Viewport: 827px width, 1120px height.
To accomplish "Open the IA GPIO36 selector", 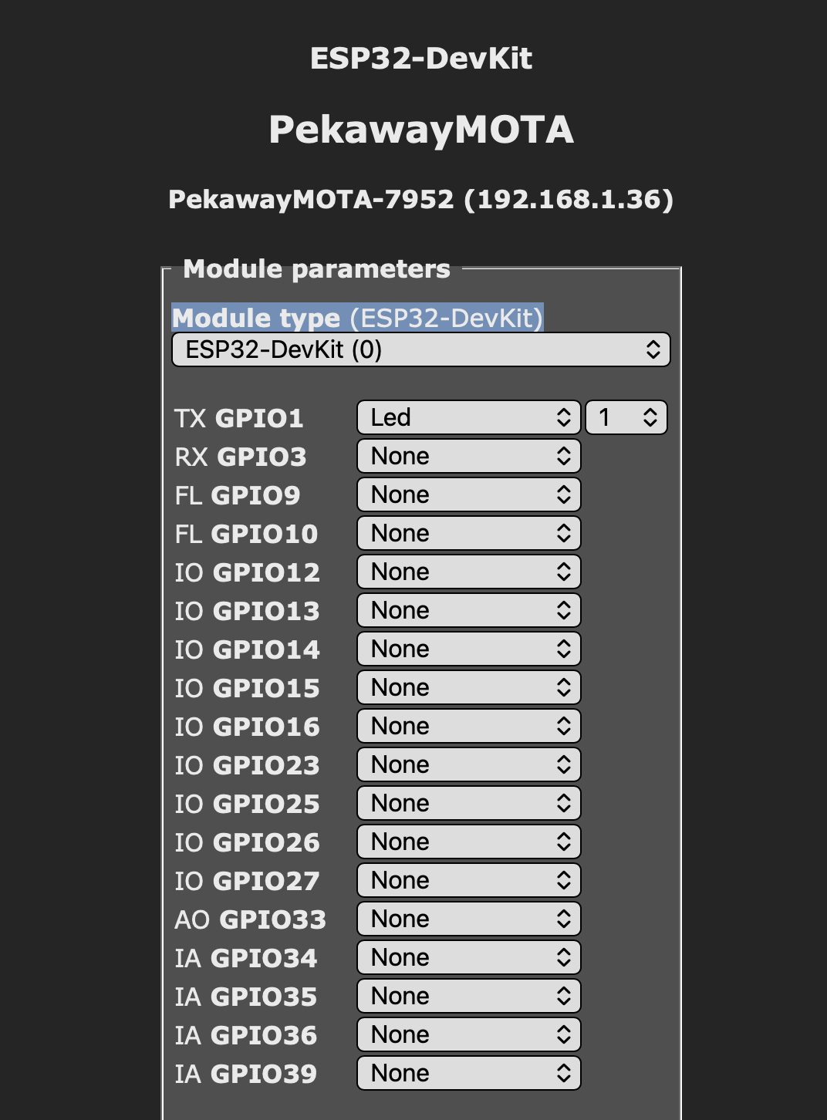I will tap(468, 1034).
